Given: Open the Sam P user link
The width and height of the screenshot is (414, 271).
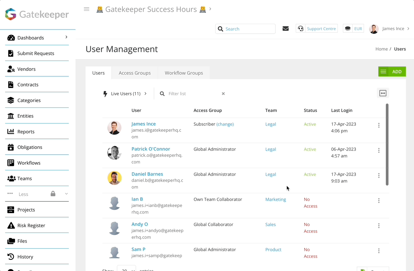Looking at the screenshot, I should [138, 249].
